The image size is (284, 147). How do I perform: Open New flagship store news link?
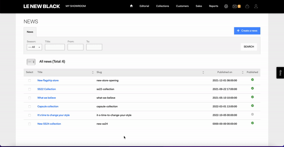48,81
